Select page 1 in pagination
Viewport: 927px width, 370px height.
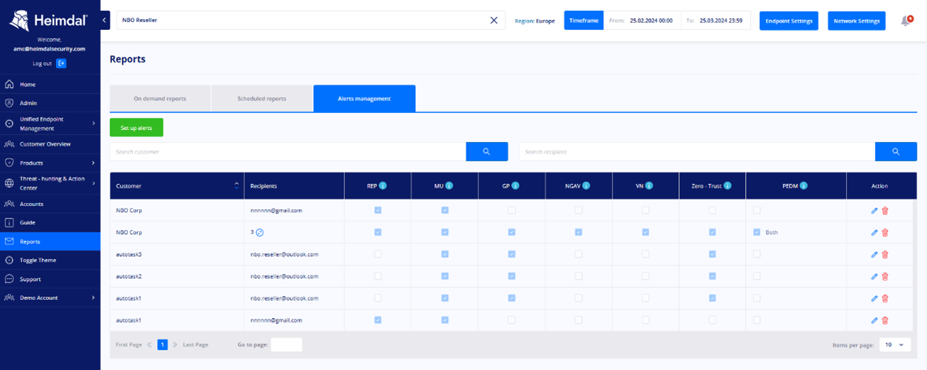162,344
